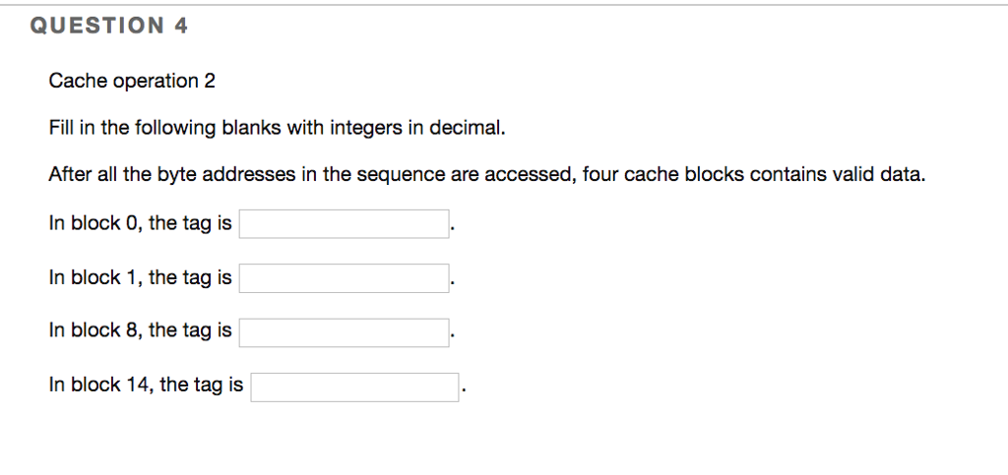The height and width of the screenshot is (475, 1008).
Task: Click the 'In block 8, the tag is' label
Action: (x=140, y=331)
